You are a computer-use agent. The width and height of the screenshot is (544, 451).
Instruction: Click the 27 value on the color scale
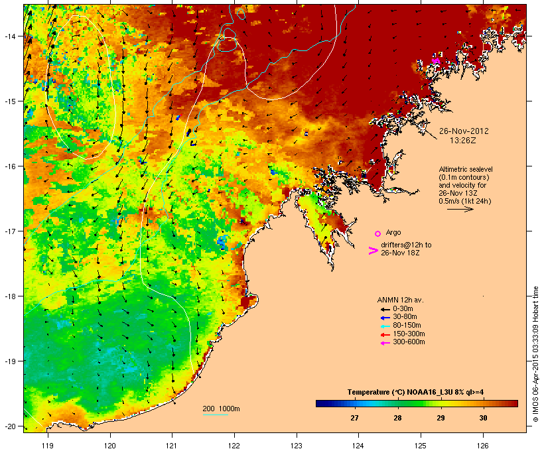[x=354, y=418]
